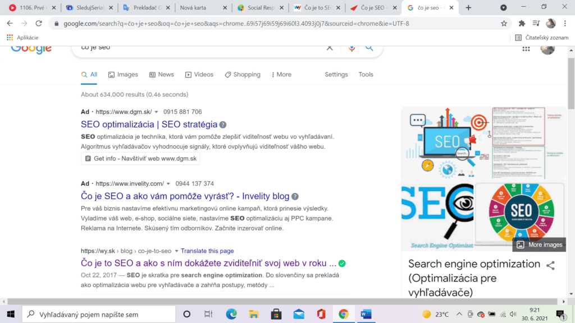
Task: Open the Mail app from the taskbar
Action: pos(299,314)
